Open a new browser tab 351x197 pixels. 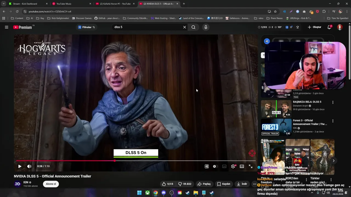click(184, 4)
